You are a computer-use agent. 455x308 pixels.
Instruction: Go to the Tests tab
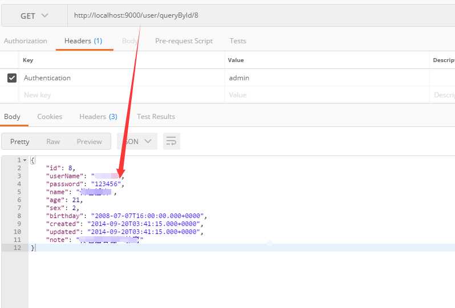238,41
